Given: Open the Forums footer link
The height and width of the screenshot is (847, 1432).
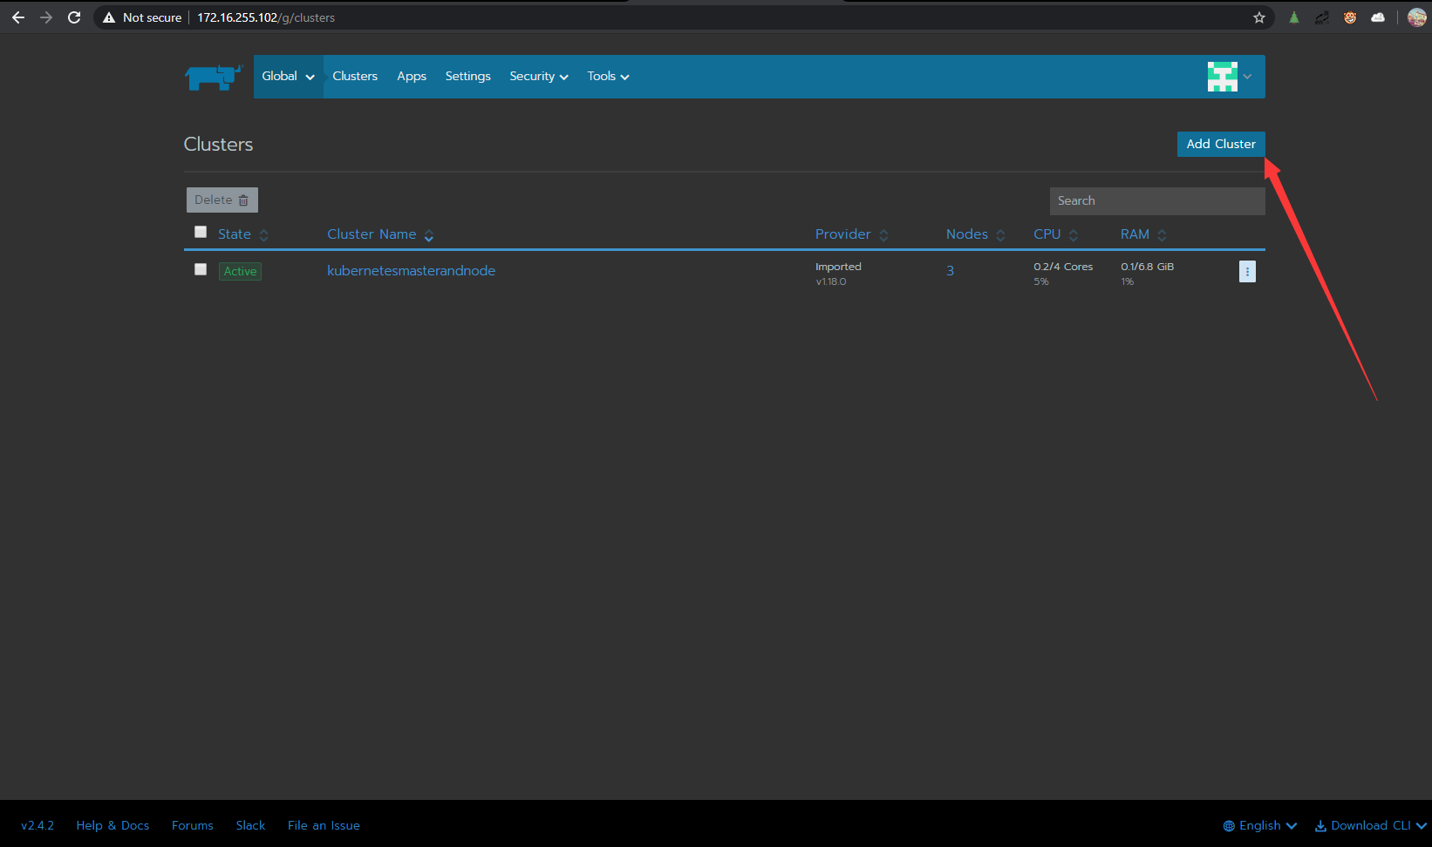Looking at the screenshot, I should [193, 825].
